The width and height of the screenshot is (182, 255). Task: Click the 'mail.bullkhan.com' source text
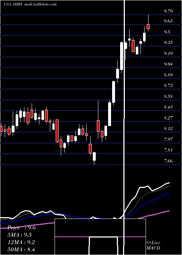pyautogui.click(x=41, y=4)
